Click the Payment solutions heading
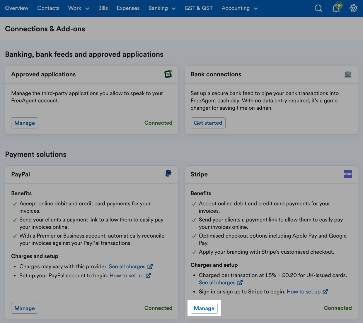Screen dimensions: 363x323 pos(36,154)
